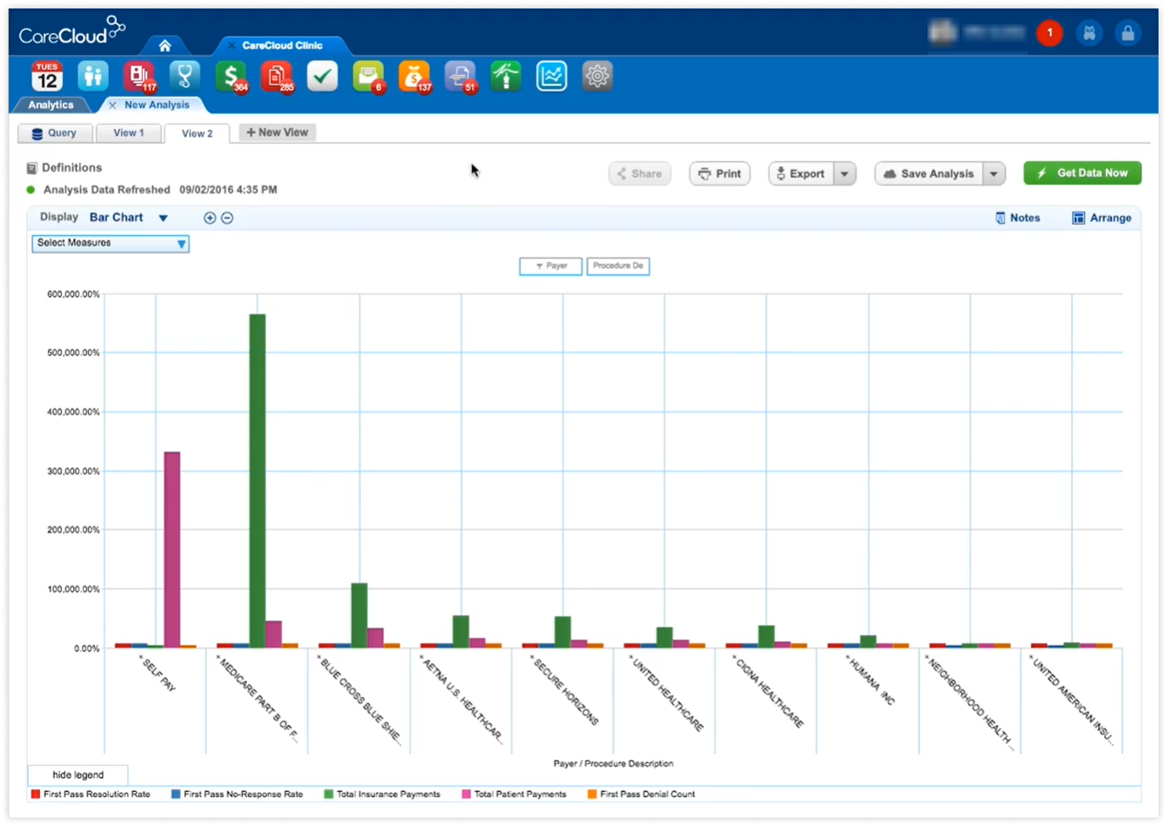Image resolution: width=1167 pixels, height=826 pixels.
Task: Open the charts app with 117 badge
Action: click(138, 76)
